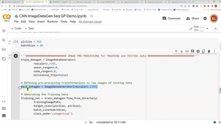Click the 'shear_range=0.0,' code line

pyautogui.click(x=46, y=68)
